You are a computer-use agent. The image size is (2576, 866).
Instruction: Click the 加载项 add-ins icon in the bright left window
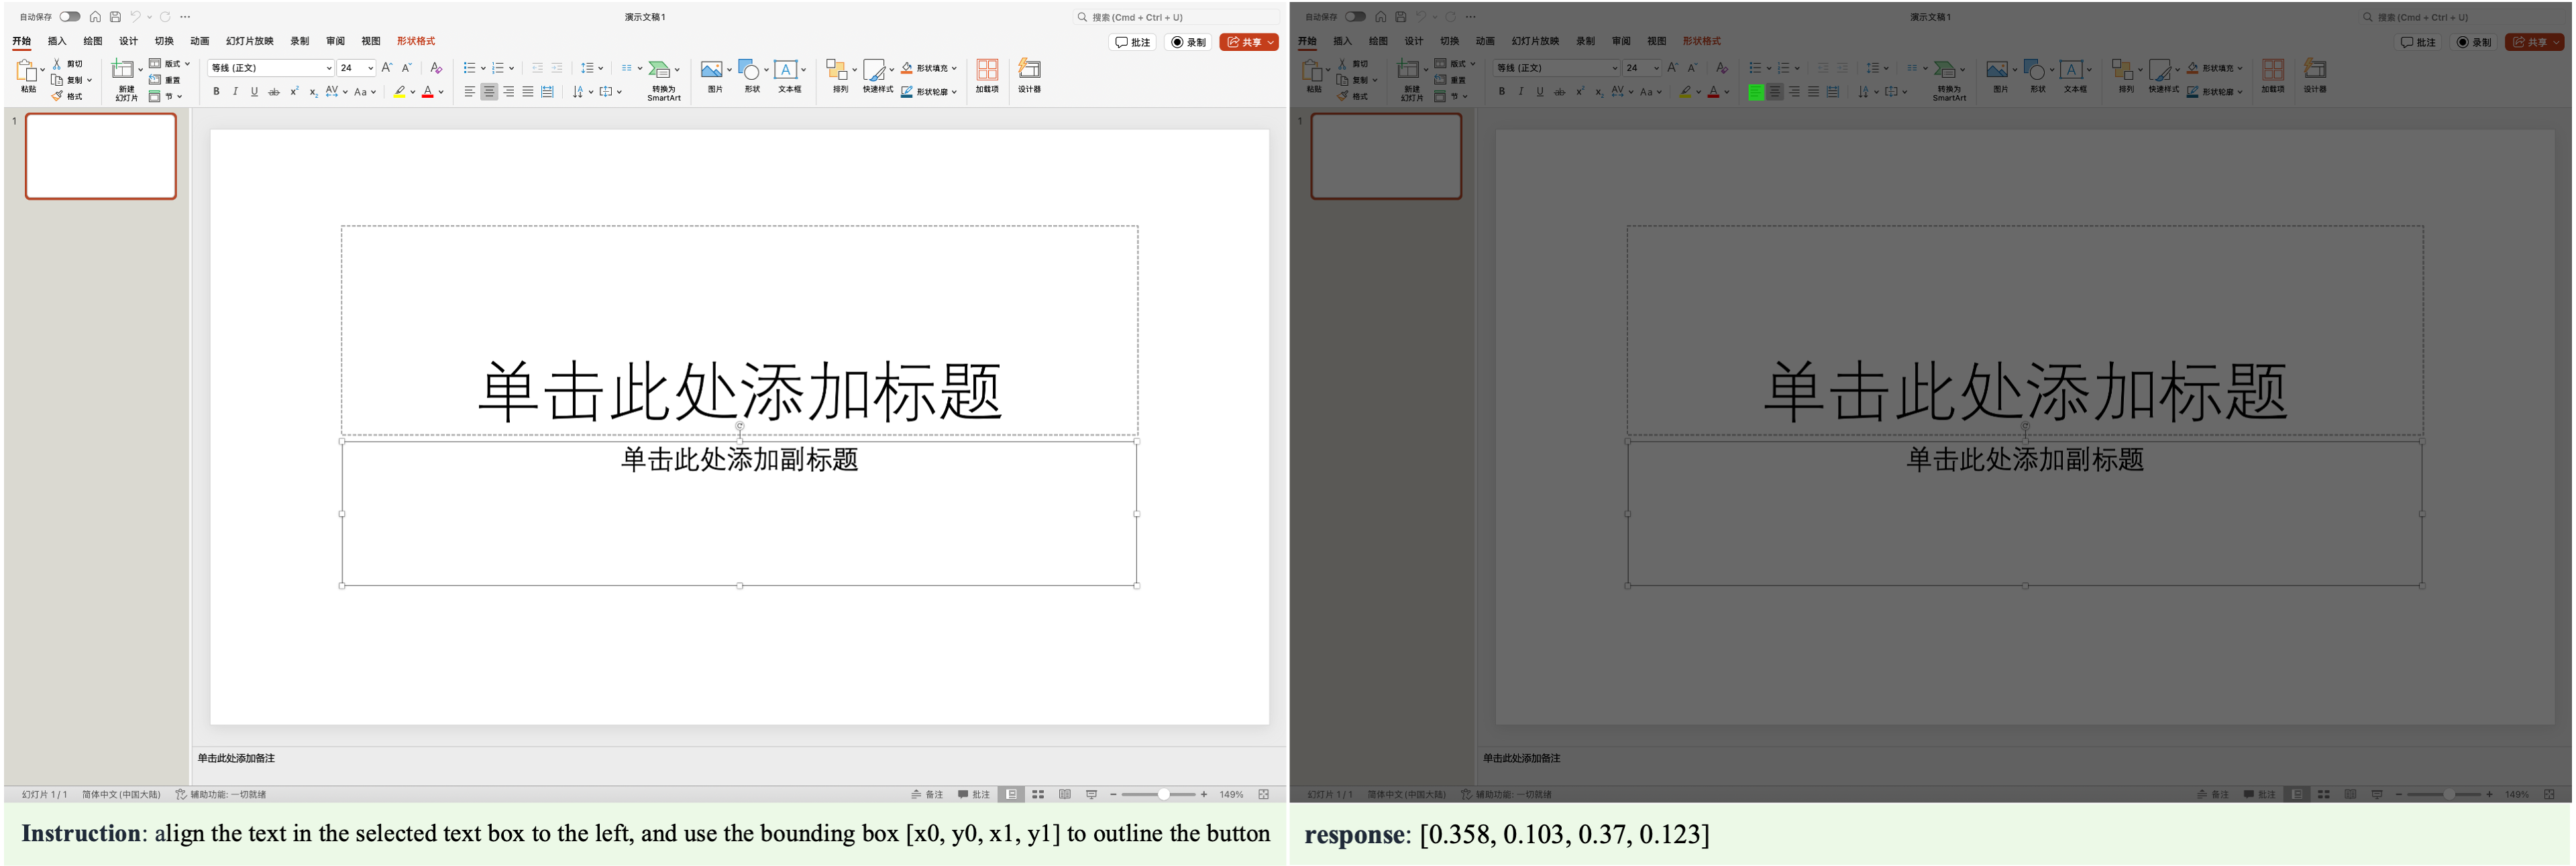pos(987,69)
